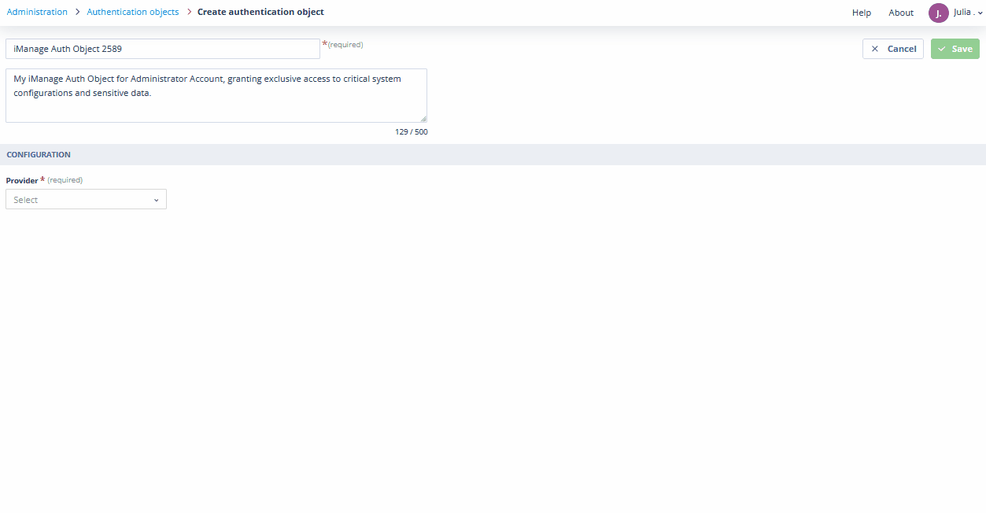Click the X icon in Cancel button
Image resolution: width=986 pixels, height=513 pixels.
click(x=874, y=49)
